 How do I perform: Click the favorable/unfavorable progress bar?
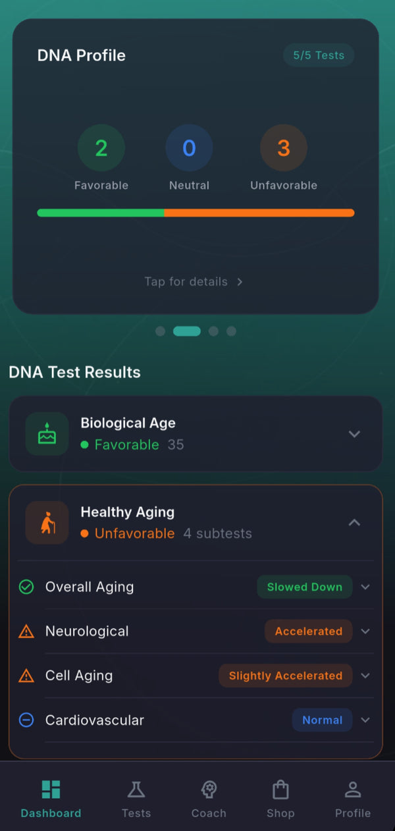(x=196, y=213)
